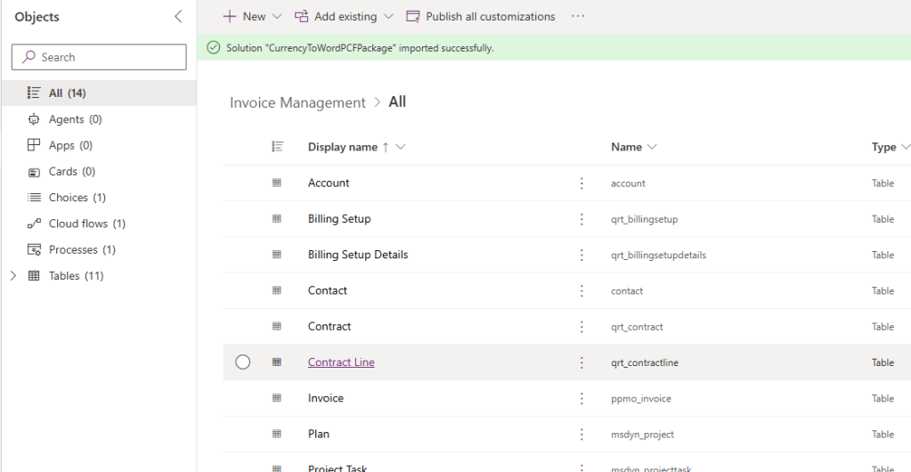
Task: Open the Name column sort dropdown
Action: pos(652,147)
